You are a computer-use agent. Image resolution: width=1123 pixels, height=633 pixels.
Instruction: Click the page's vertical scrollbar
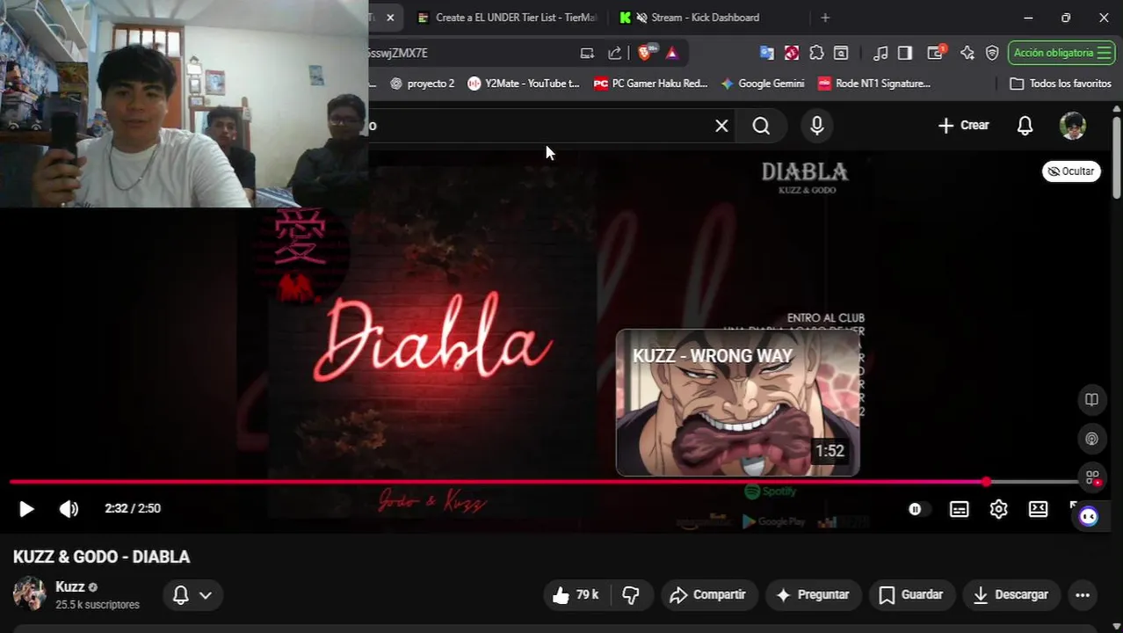coord(1117,158)
